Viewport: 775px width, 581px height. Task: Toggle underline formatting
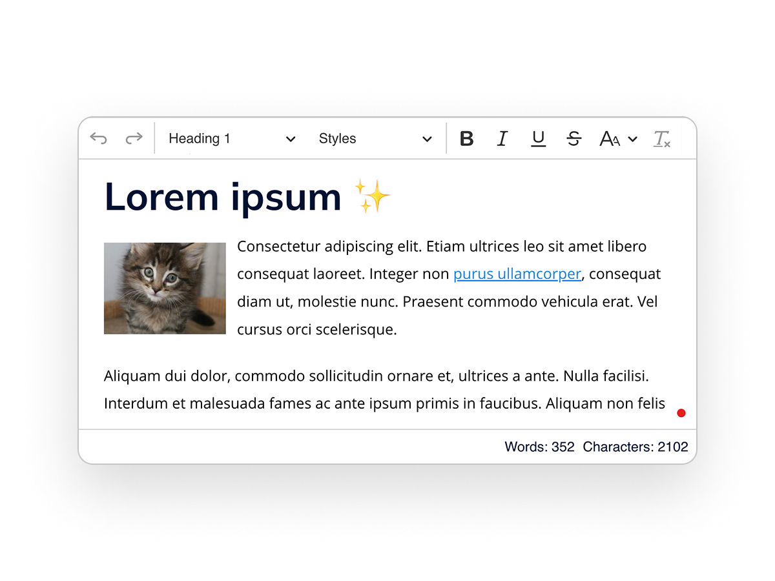(x=538, y=138)
